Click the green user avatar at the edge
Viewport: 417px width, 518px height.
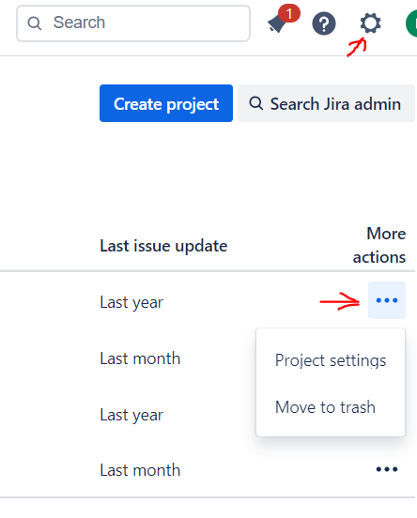coord(411,23)
